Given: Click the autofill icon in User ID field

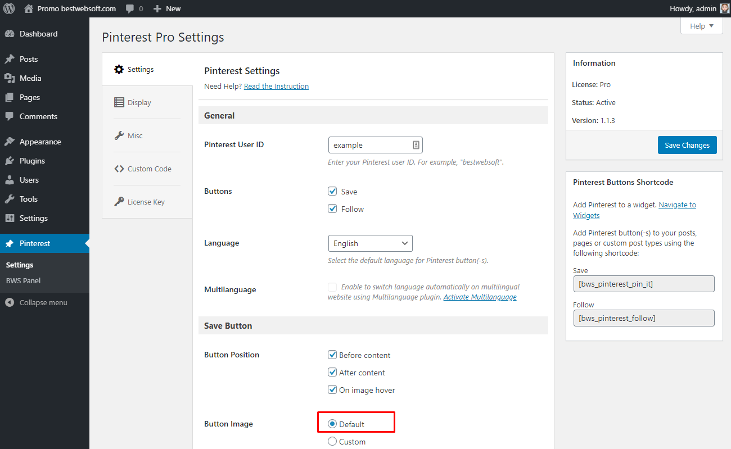Looking at the screenshot, I should pos(416,145).
